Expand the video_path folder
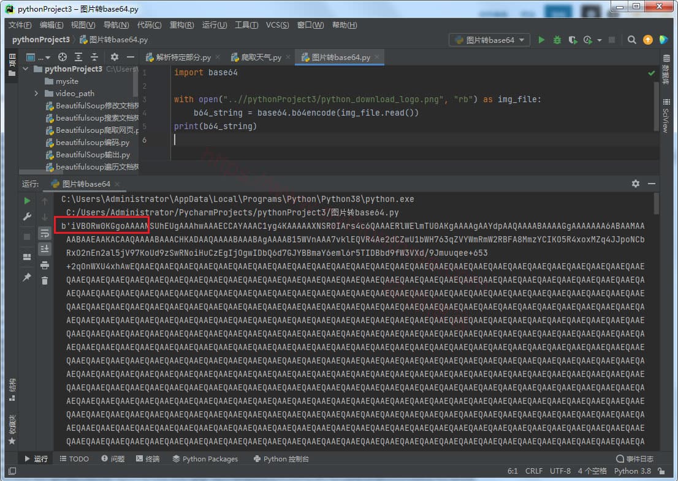The width and height of the screenshot is (678, 481). click(36, 93)
